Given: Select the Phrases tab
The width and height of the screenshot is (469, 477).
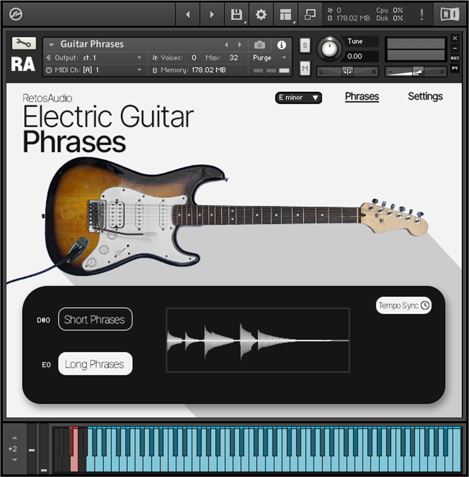Looking at the screenshot, I should click(x=362, y=97).
